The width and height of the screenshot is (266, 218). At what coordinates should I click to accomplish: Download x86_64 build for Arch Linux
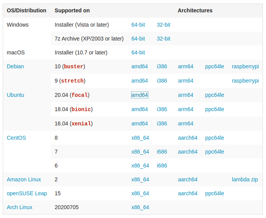pyautogui.click(x=140, y=207)
